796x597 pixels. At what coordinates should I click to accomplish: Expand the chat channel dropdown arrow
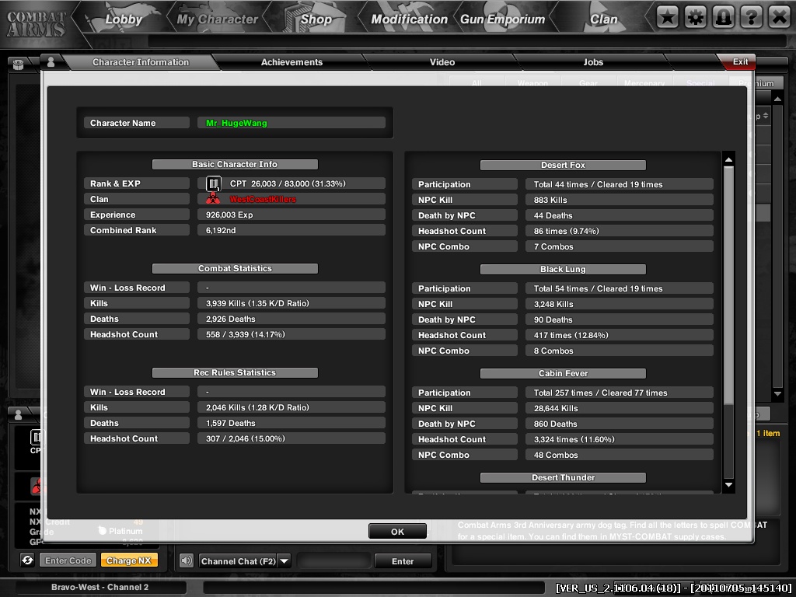pyautogui.click(x=285, y=561)
